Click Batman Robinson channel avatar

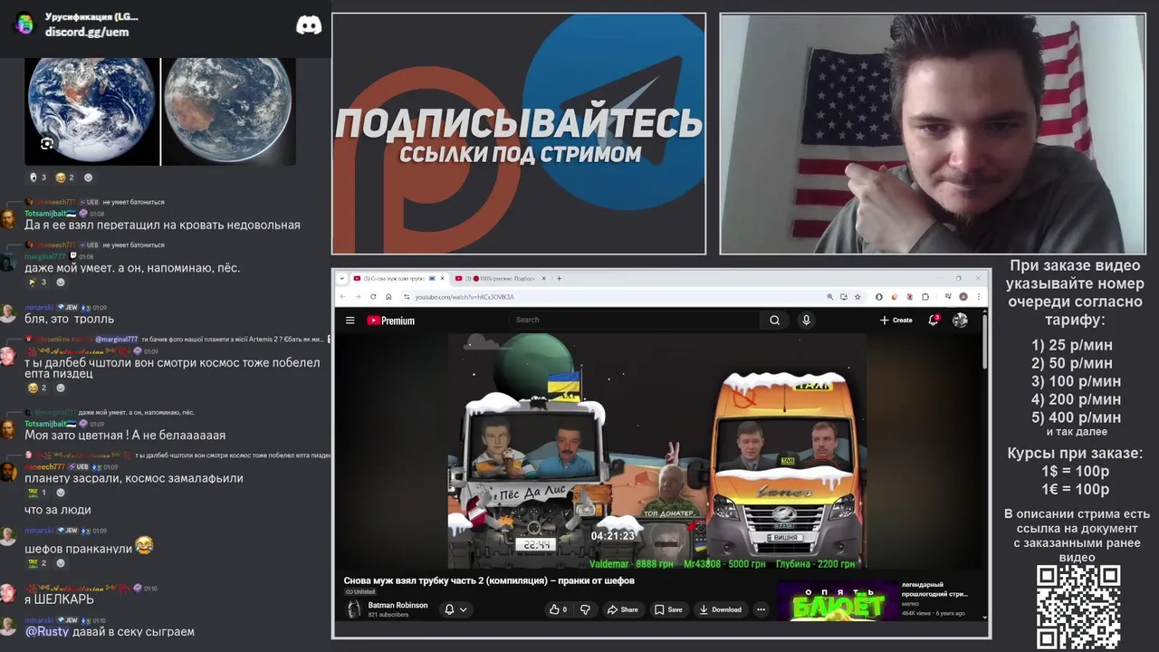tap(354, 609)
